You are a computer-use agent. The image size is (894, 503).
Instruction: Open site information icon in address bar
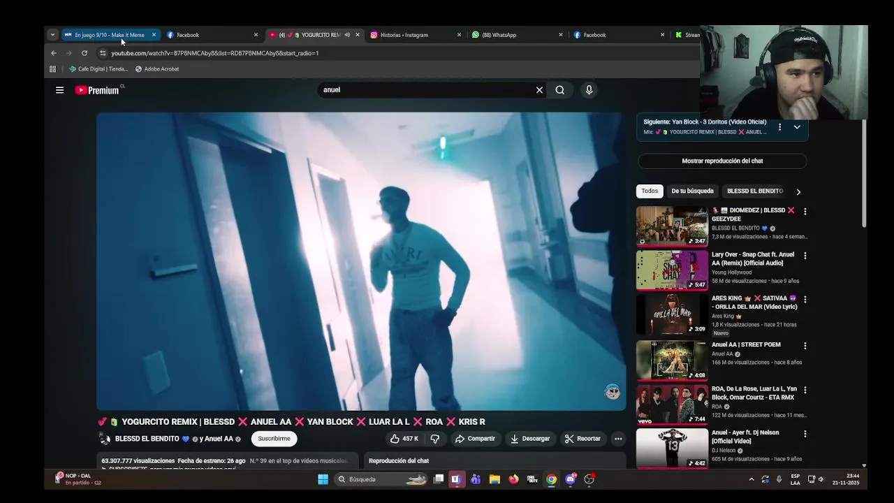pyautogui.click(x=103, y=53)
